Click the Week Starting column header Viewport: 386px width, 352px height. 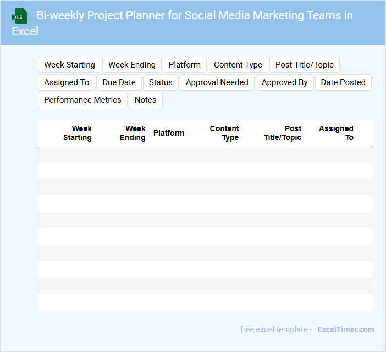[x=78, y=133]
